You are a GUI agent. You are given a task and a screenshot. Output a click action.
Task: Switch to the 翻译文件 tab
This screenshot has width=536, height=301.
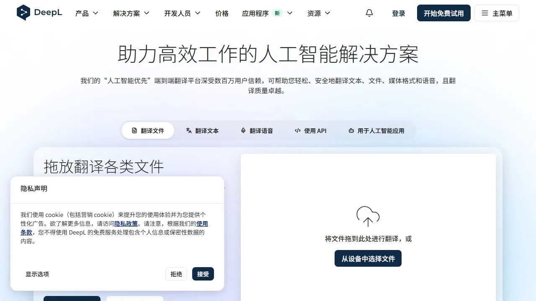point(148,130)
